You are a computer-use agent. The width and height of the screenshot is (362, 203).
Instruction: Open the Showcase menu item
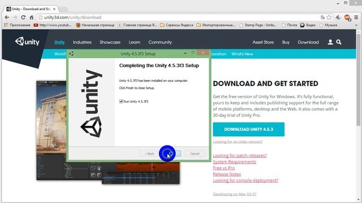coord(110,42)
